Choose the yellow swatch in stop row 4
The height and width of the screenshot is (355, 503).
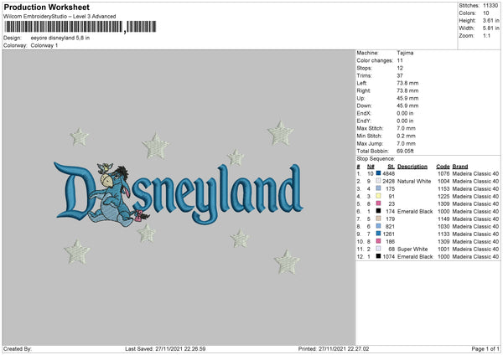378,196
